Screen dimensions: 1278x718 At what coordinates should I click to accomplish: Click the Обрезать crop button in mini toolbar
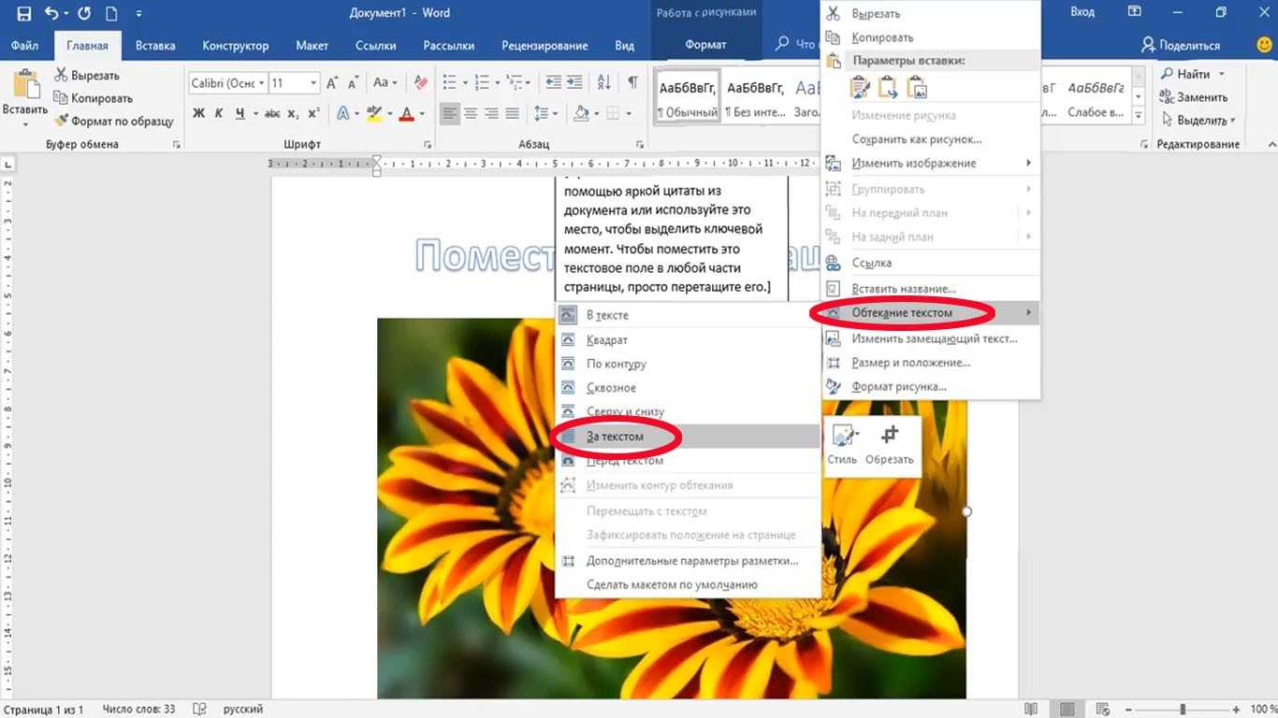890,445
